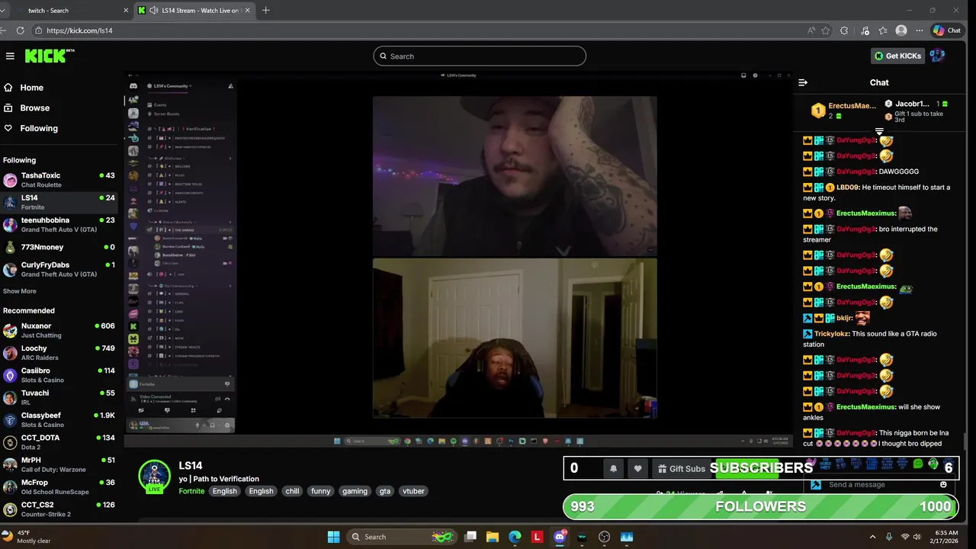976x549 pixels.
Task: Open Read aloud in address bar
Action: click(x=811, y=30)
